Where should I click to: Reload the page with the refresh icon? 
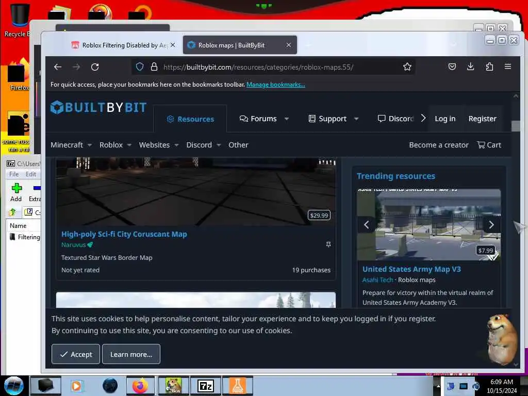click(x=95, y=67)
